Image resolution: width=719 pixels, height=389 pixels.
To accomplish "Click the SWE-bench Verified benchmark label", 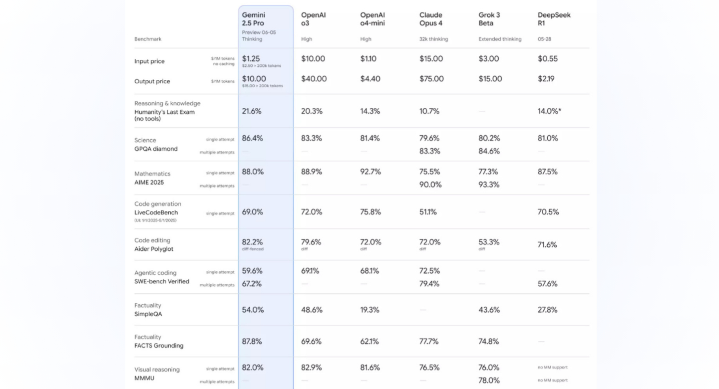I will click(162, 281).
